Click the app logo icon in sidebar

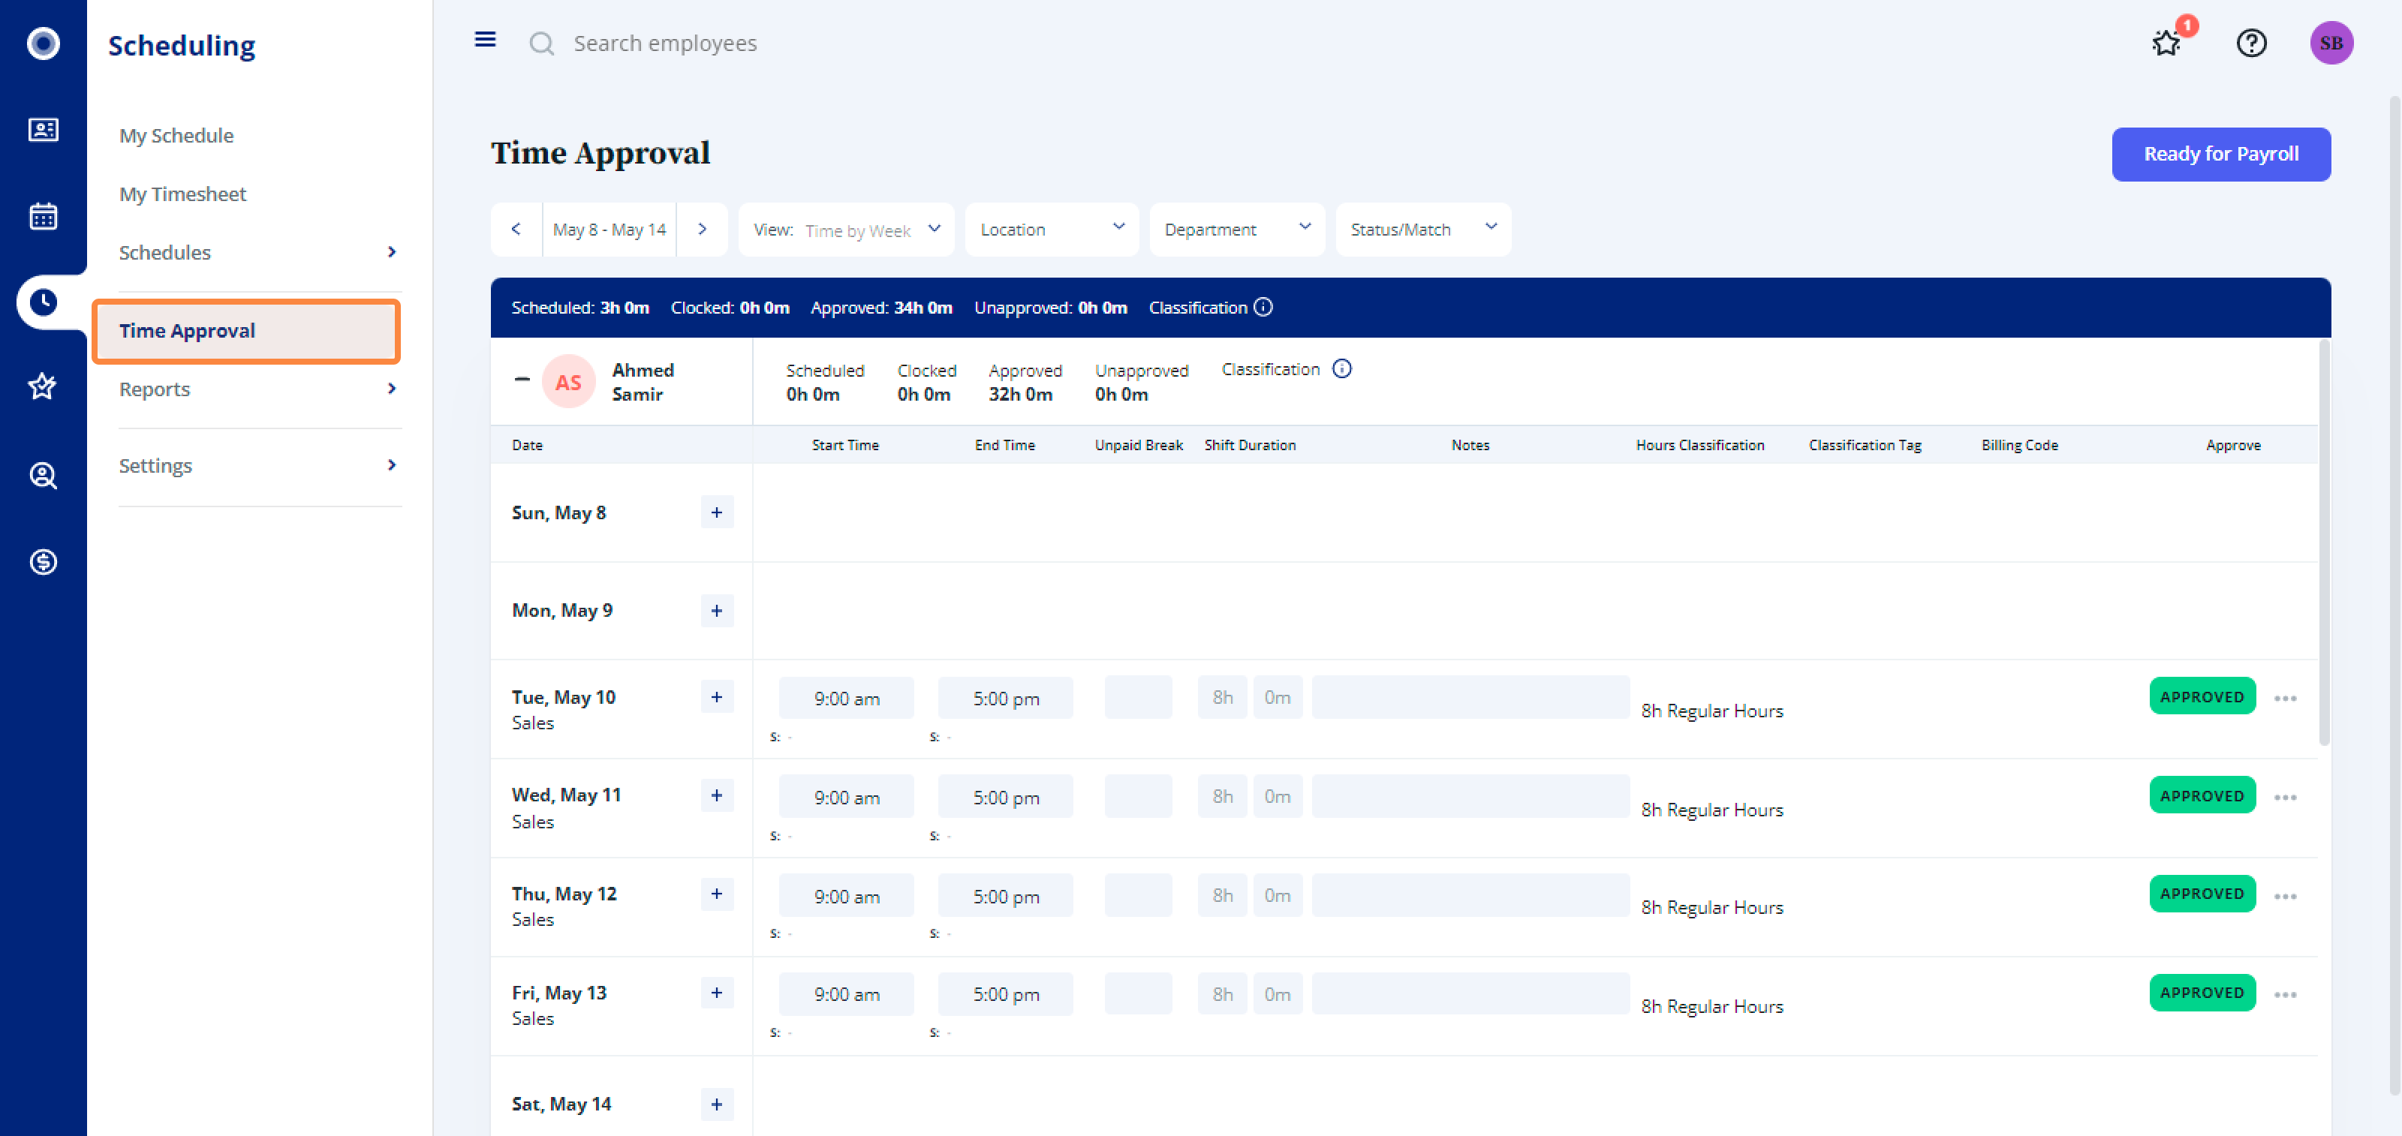pos(43,43)
